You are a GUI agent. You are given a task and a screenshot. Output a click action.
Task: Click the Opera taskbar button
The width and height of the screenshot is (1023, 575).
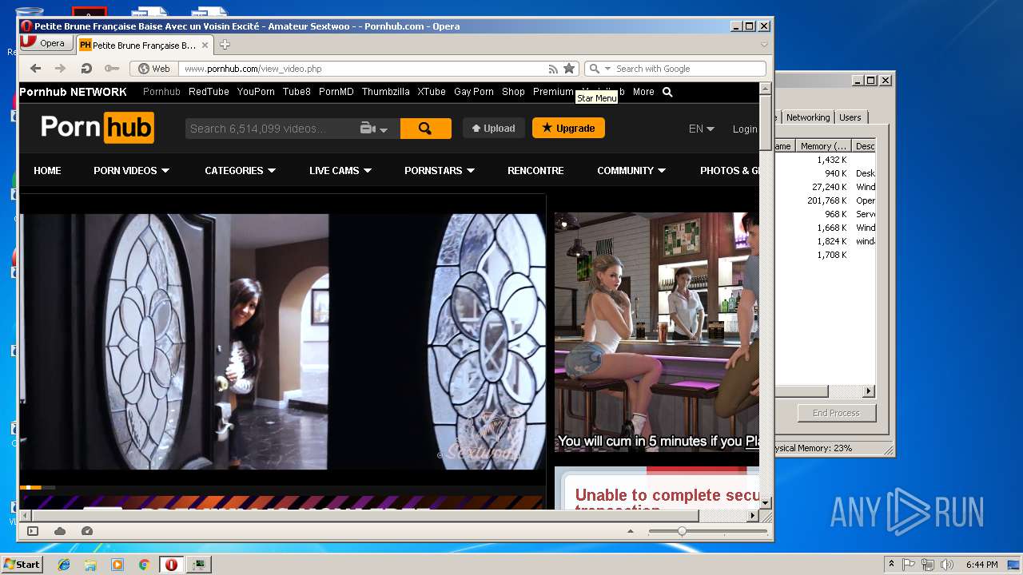171,565
